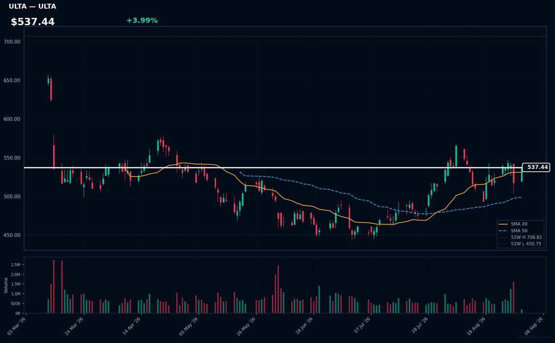Image resolution: width=555 pixels, height=343 pixels.
Task: Click the 1.5M volume axis label
Action: tap(16, 284)
